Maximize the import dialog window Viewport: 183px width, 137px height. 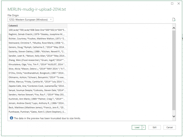click(172, 3)
